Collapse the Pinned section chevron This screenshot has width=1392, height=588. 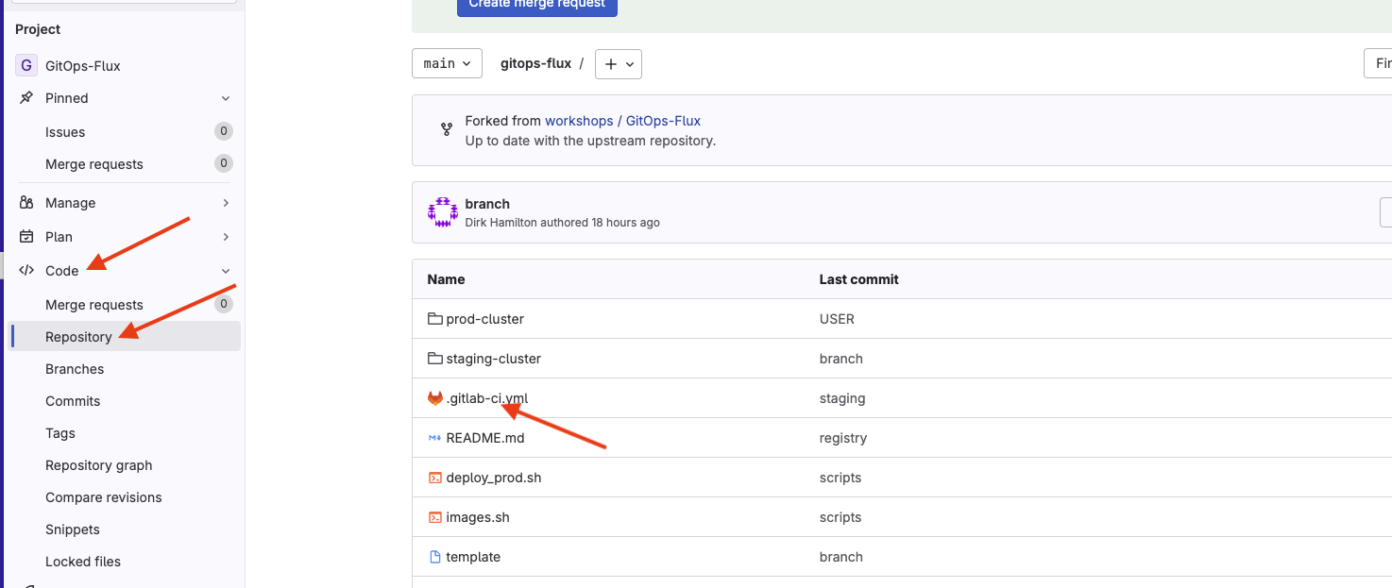226,98
